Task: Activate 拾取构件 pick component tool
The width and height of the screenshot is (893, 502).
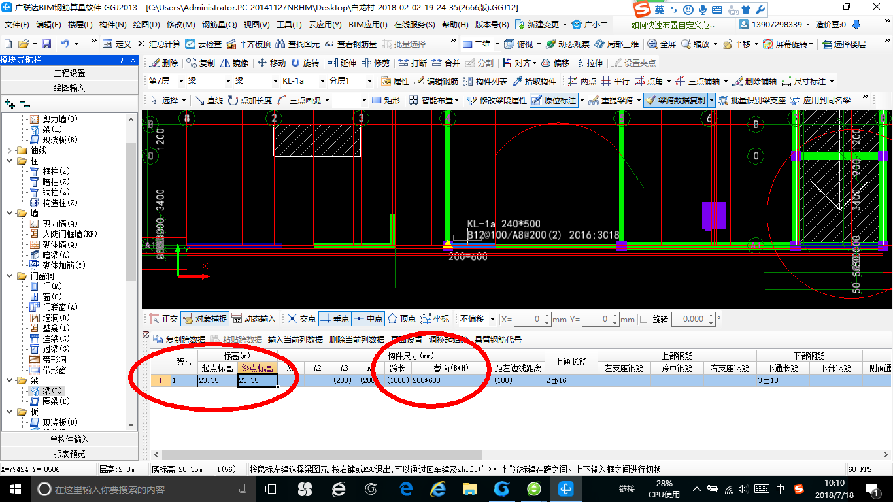Action: [535, 81]
